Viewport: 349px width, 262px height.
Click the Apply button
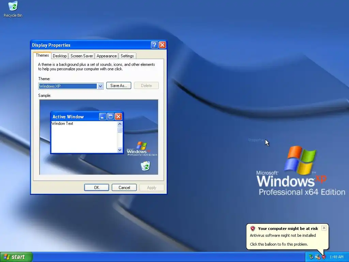pyautogui.click(x=152, y=188)
